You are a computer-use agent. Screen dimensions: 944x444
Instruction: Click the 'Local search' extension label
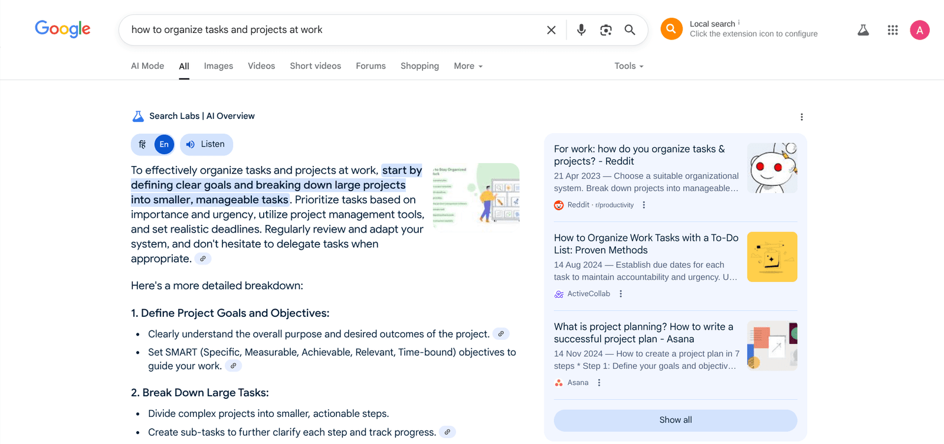pos(712,24)
